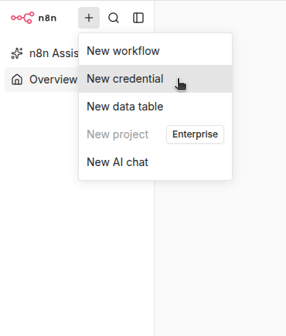Open the plus create-new menu button

[89, 18]
